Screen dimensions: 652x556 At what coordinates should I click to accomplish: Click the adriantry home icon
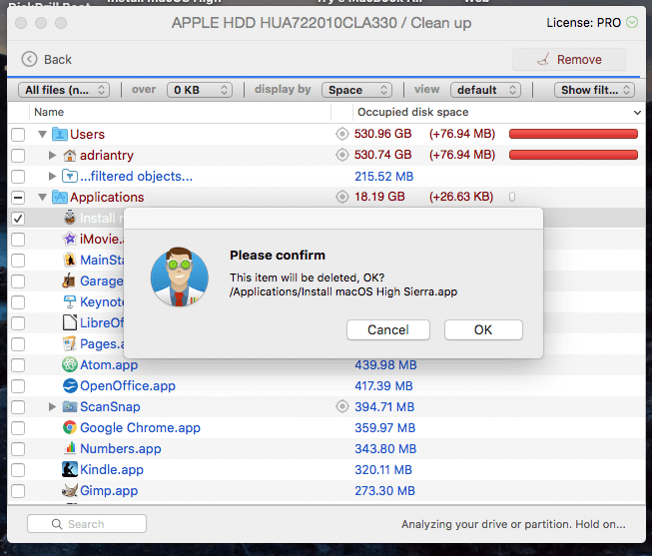[x=70, y=155]
